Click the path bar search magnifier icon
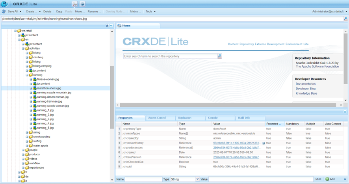349x184 pixels. [x=346, y=19]
